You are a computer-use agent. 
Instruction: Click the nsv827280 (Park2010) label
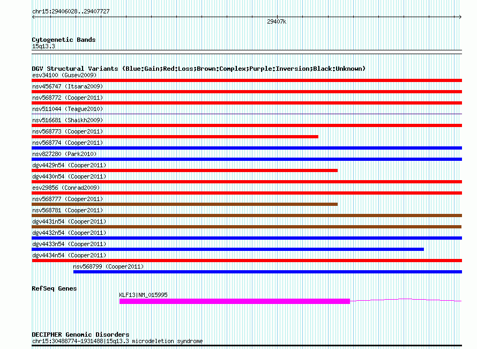pos(64,154)
